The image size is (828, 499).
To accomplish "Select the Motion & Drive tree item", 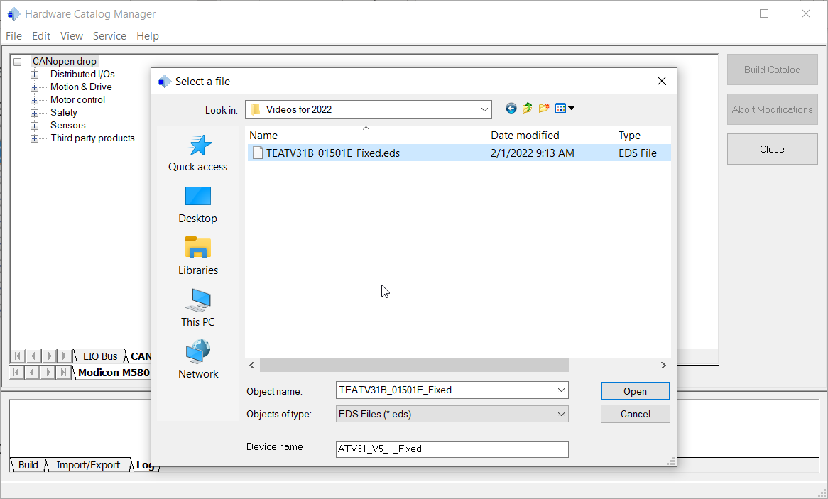I will coord(81,87).
